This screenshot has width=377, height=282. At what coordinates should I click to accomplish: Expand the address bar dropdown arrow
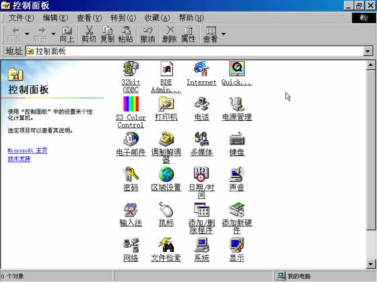coord(368,51)
